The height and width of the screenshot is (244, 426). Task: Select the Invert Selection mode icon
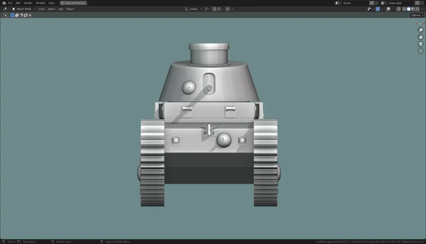point(26,15)
